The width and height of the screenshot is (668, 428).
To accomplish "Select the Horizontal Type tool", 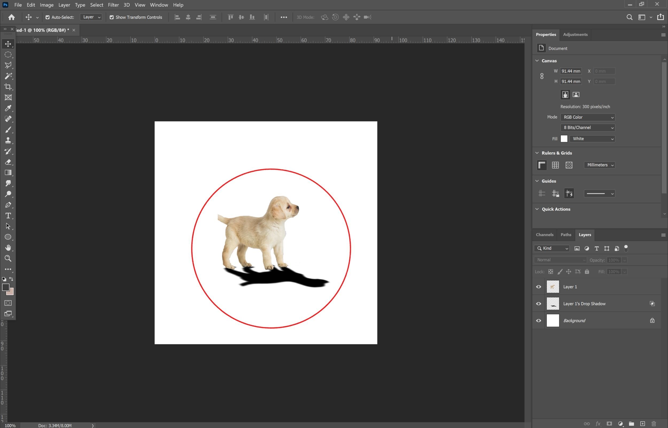I will coord(8,216).
